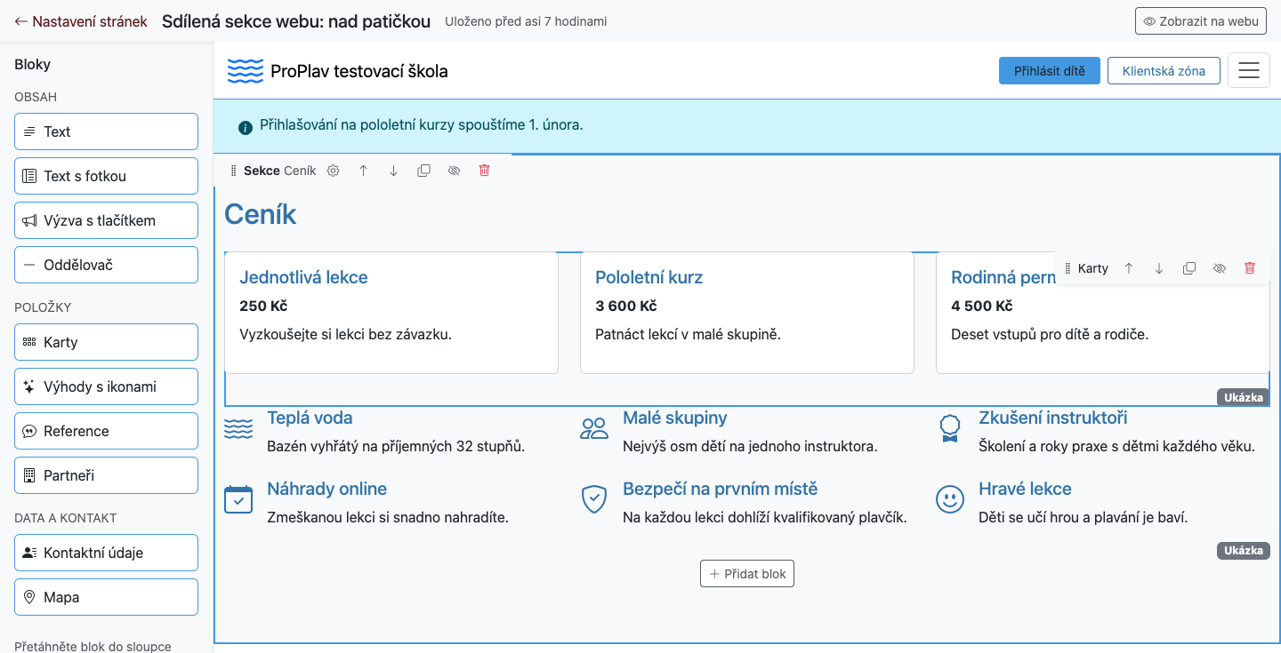Click the Teplá voda heading
This screenshot has height=653, width=1281.
click(x=310, y=418)
